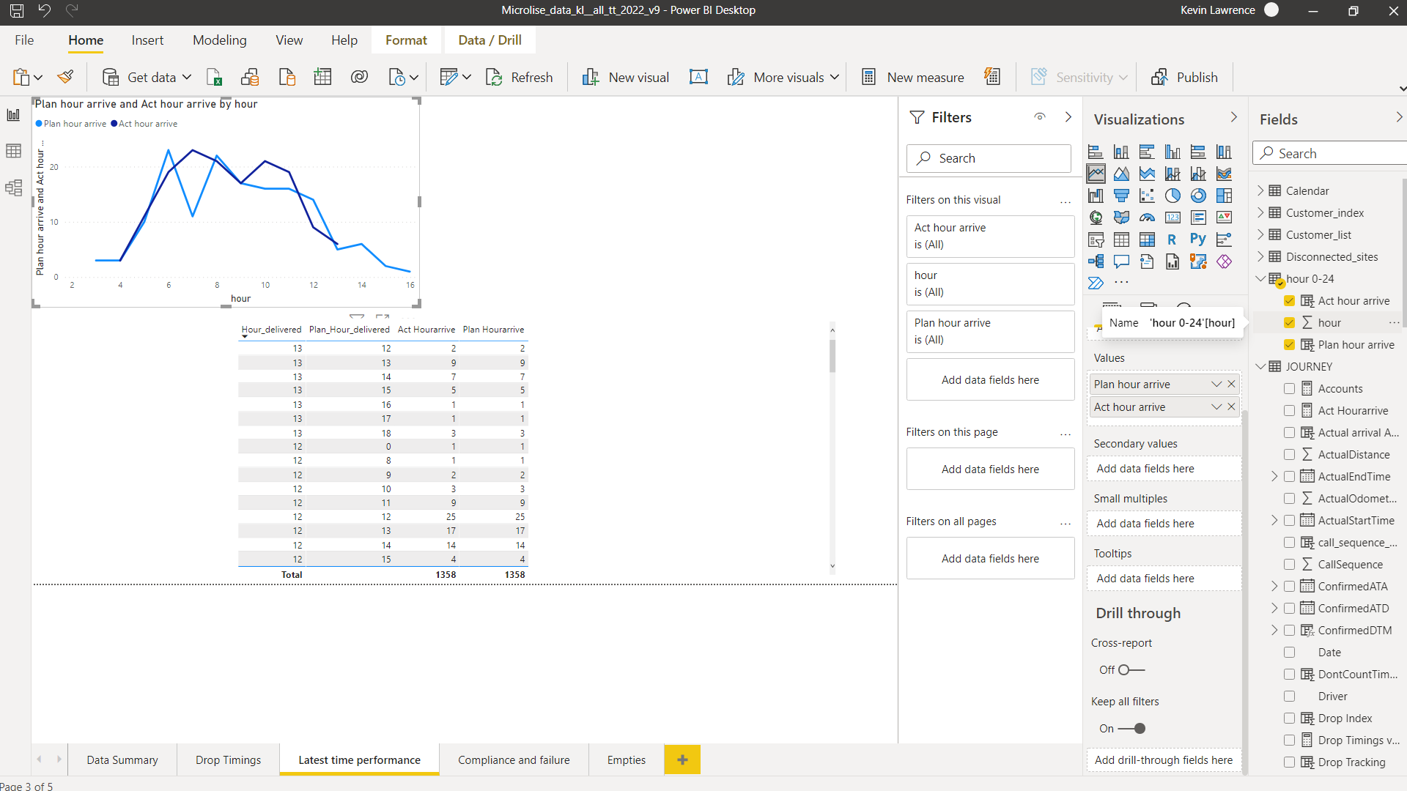Collapse the JOURNEY table
The width and height of the screenshot is (1407, 791).
1260,367
